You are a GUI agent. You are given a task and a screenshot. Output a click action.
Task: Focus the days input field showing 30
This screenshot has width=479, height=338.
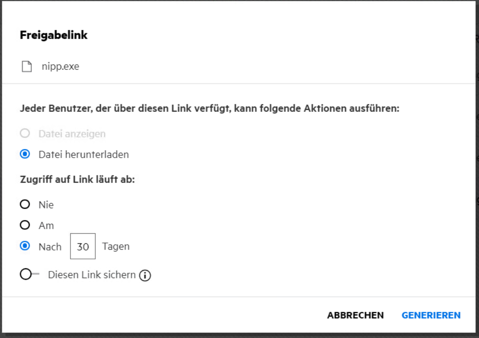click(83, 247)
